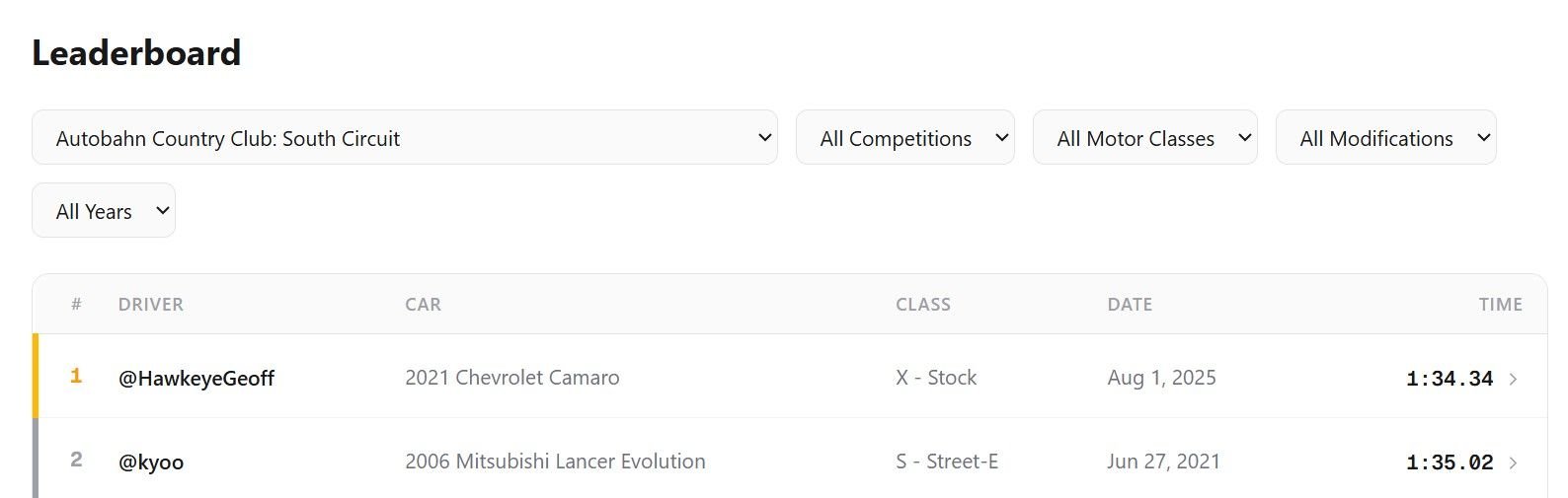Click the S - Street-E class label
Viewport: 1568px width, 498px height.
click(946, 462)
